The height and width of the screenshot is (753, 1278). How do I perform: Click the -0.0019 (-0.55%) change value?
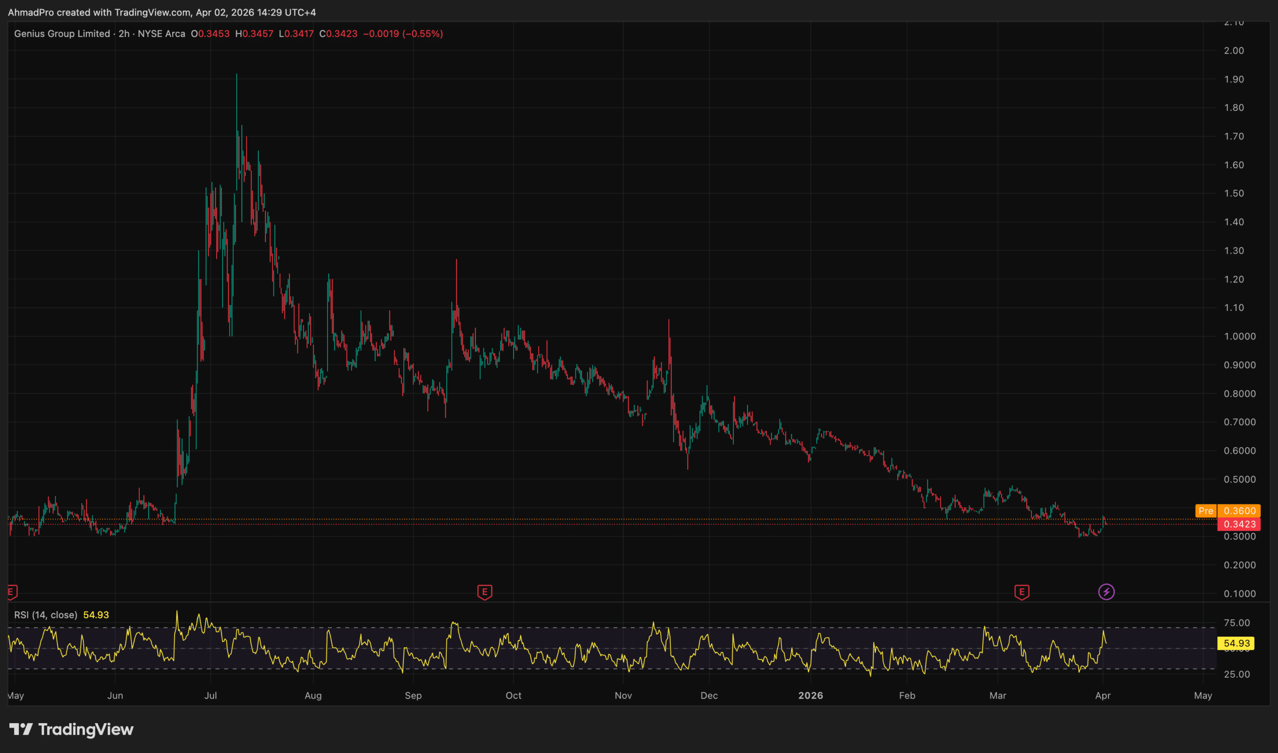coord(403,33)
